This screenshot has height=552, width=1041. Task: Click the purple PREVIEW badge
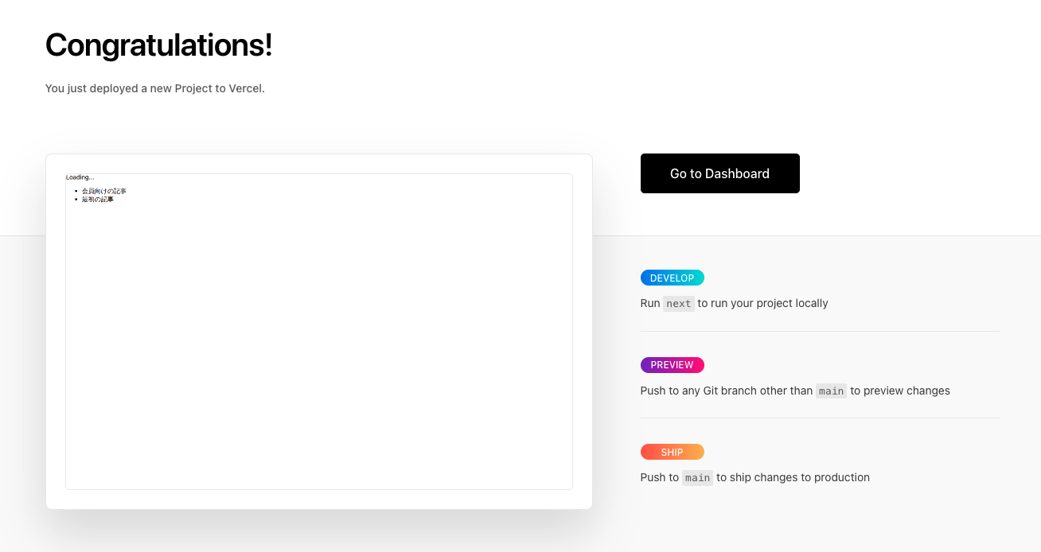coord(672,365)
